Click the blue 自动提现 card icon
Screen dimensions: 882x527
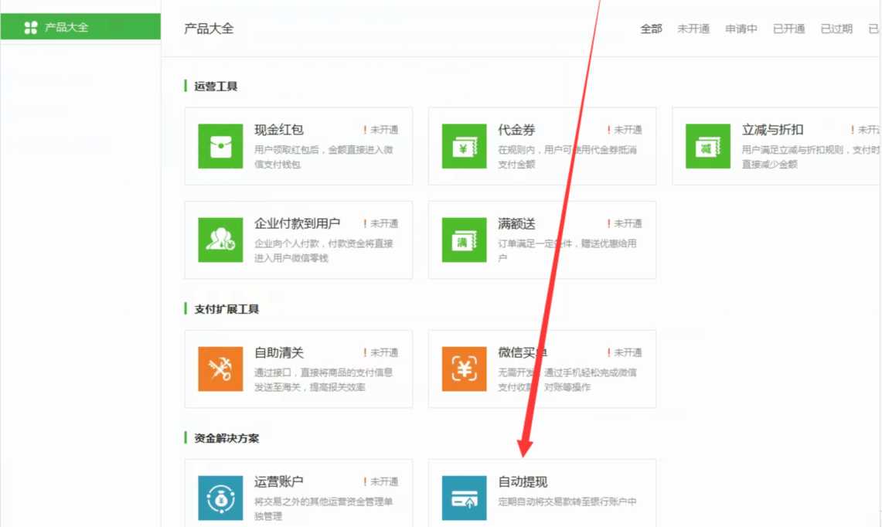pos(464,498)
